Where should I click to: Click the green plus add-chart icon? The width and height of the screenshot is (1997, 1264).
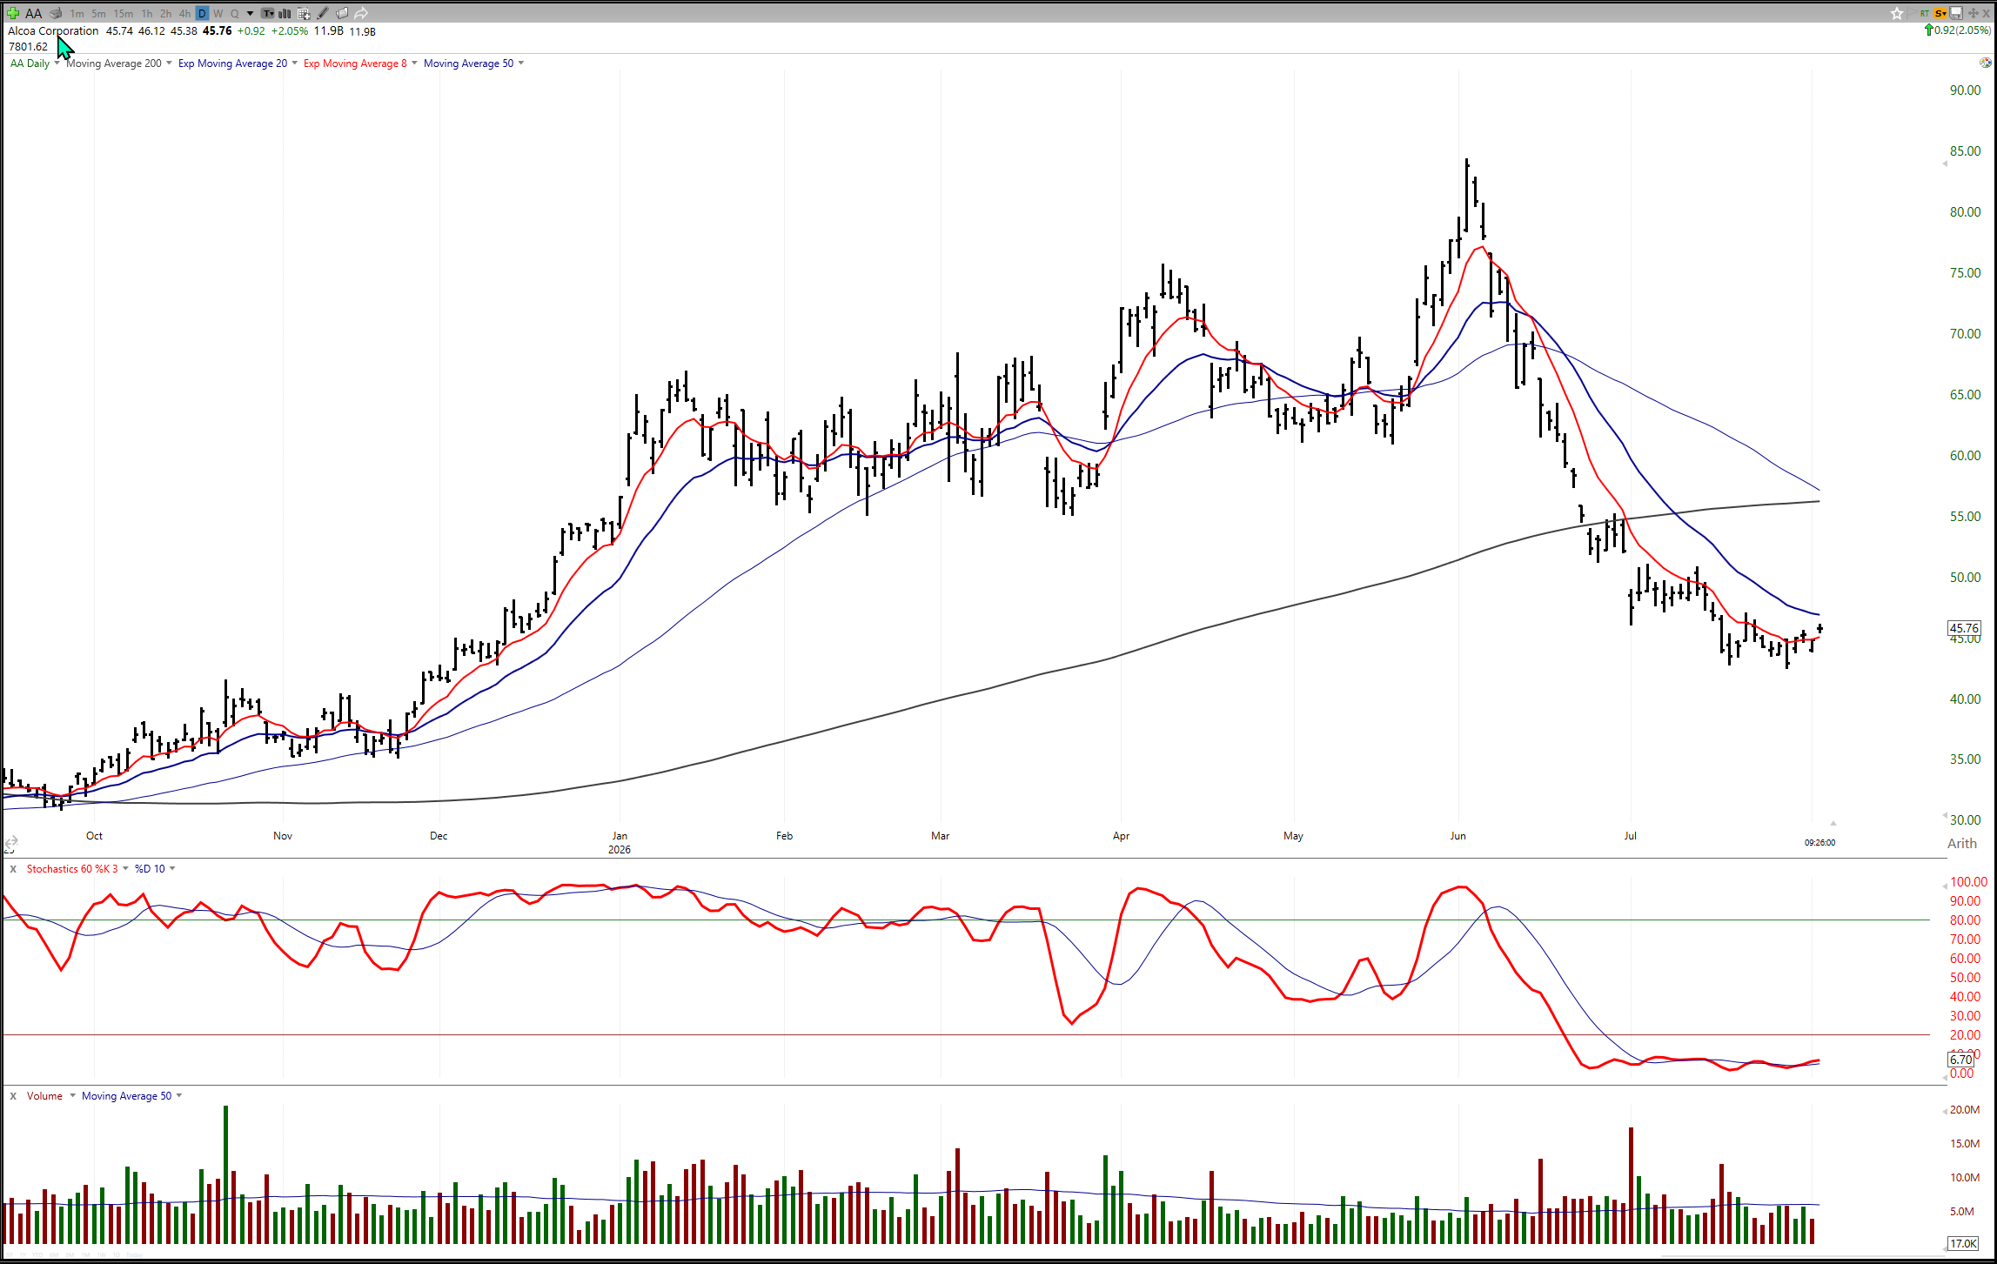point(12,13)
